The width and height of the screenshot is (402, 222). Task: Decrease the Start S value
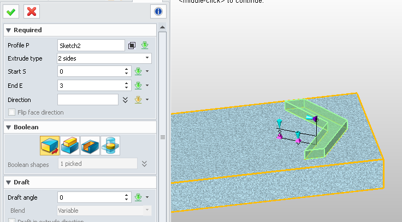click(126, 74)
